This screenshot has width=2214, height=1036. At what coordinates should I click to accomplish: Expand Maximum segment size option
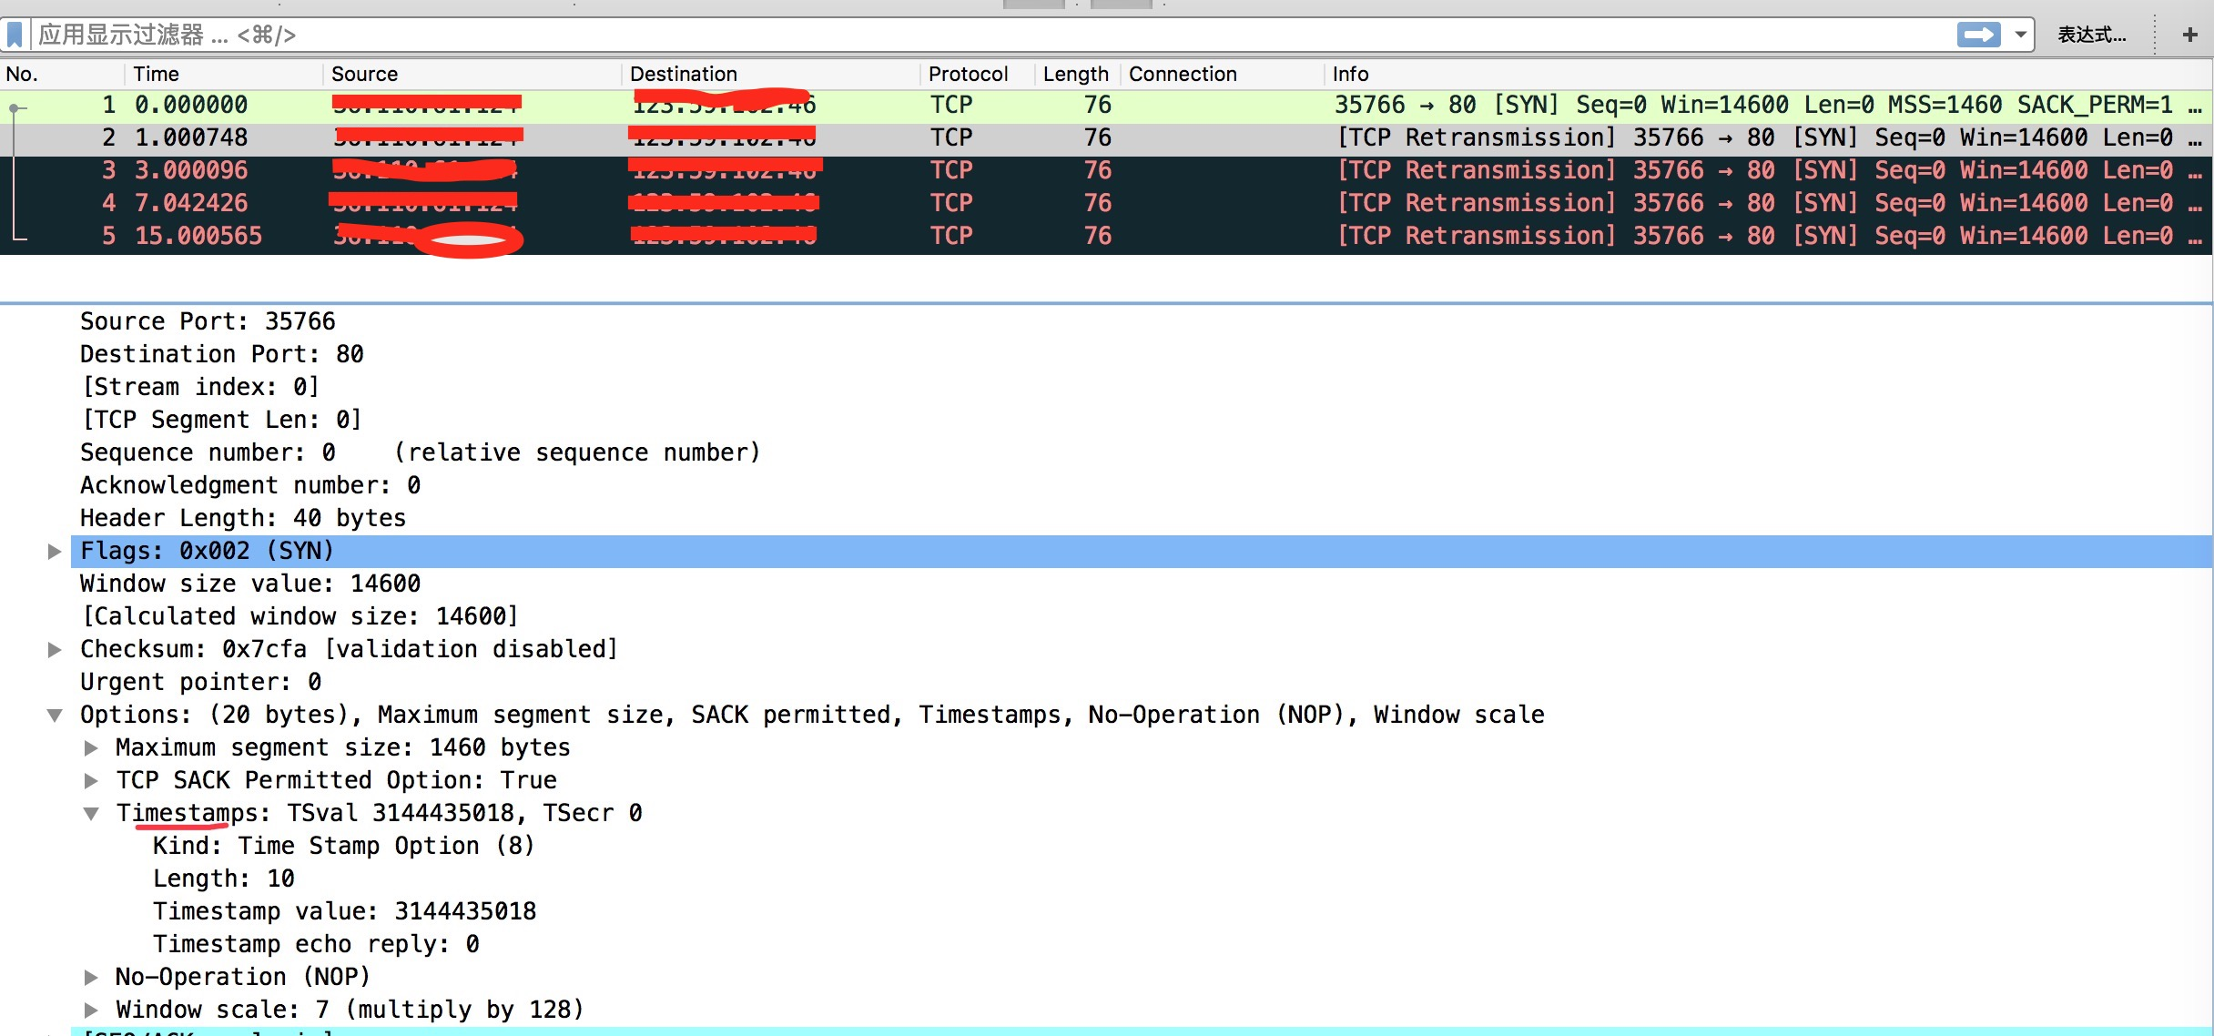[x=91, y=747]
